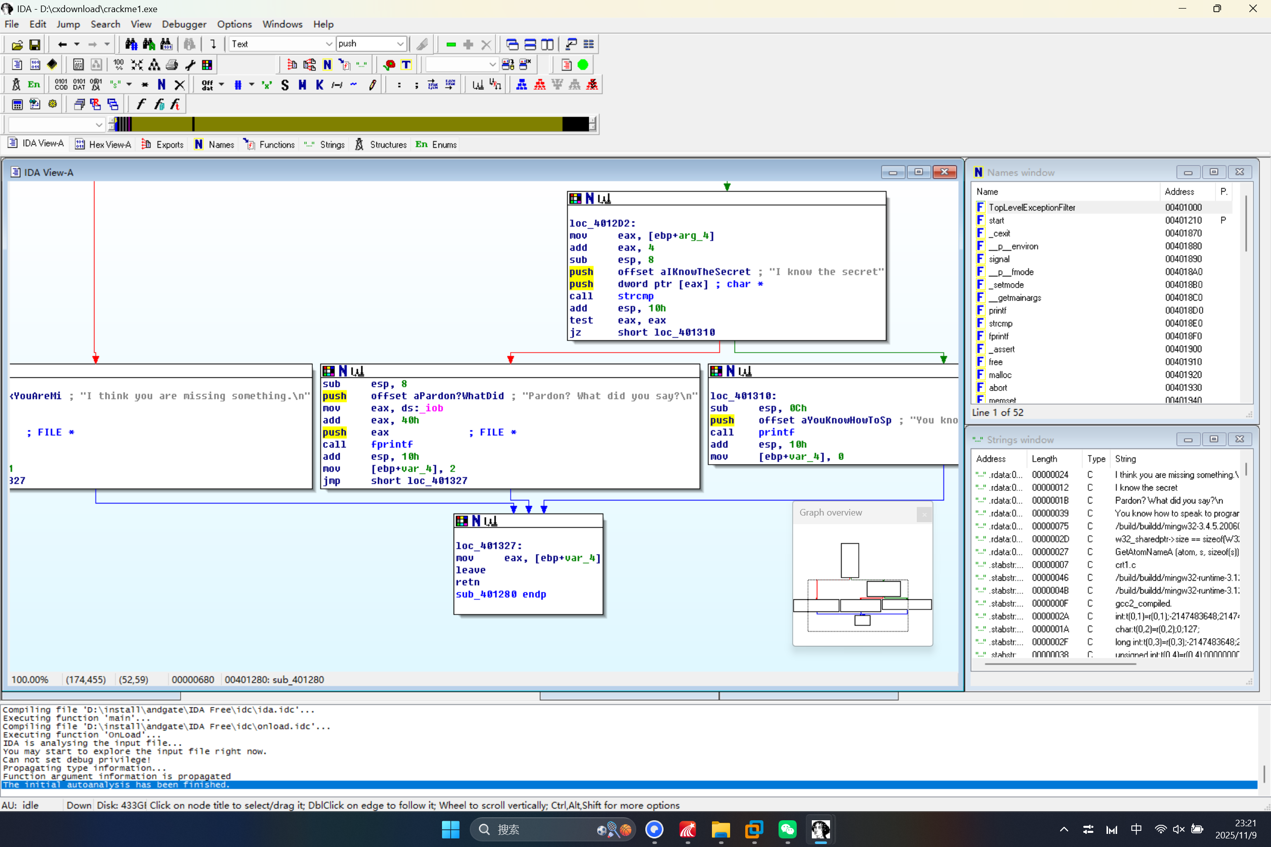The image size is (1271, 847).
Task: Click the Open file folder icon
Action: (x=17, y=44)
